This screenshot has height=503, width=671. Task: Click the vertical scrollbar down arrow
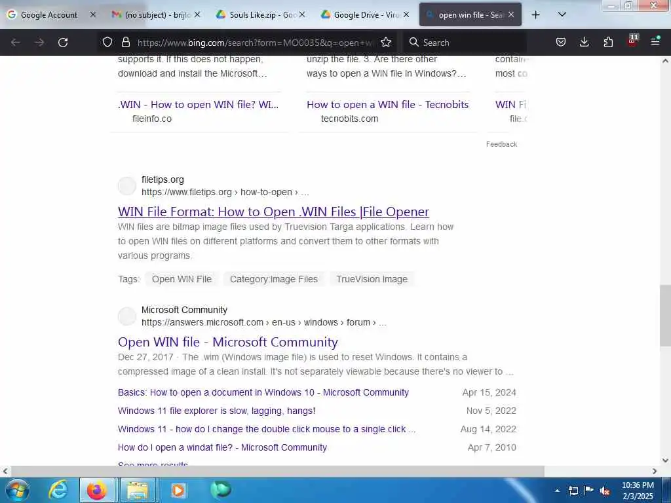click(x=665, y=460)
